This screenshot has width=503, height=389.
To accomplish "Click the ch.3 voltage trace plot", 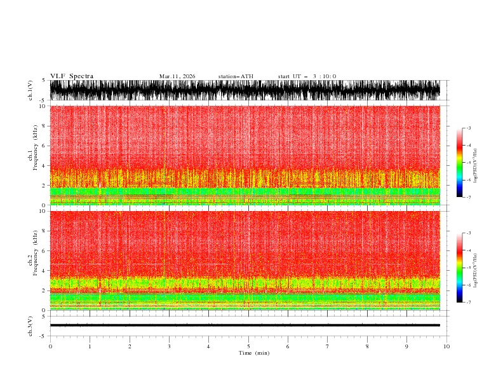I will click(x=245, y=325).
